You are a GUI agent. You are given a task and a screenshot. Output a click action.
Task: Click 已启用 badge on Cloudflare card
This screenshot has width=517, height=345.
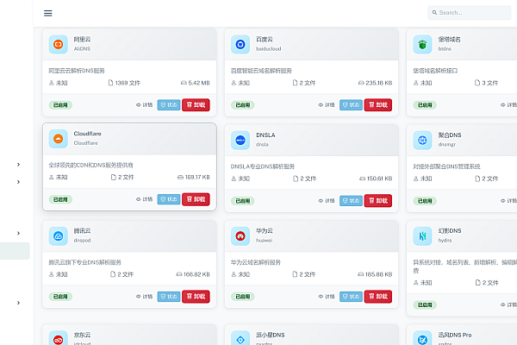click(x=60, y=199)
